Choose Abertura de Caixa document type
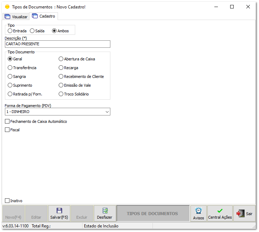 coord(61,59)
